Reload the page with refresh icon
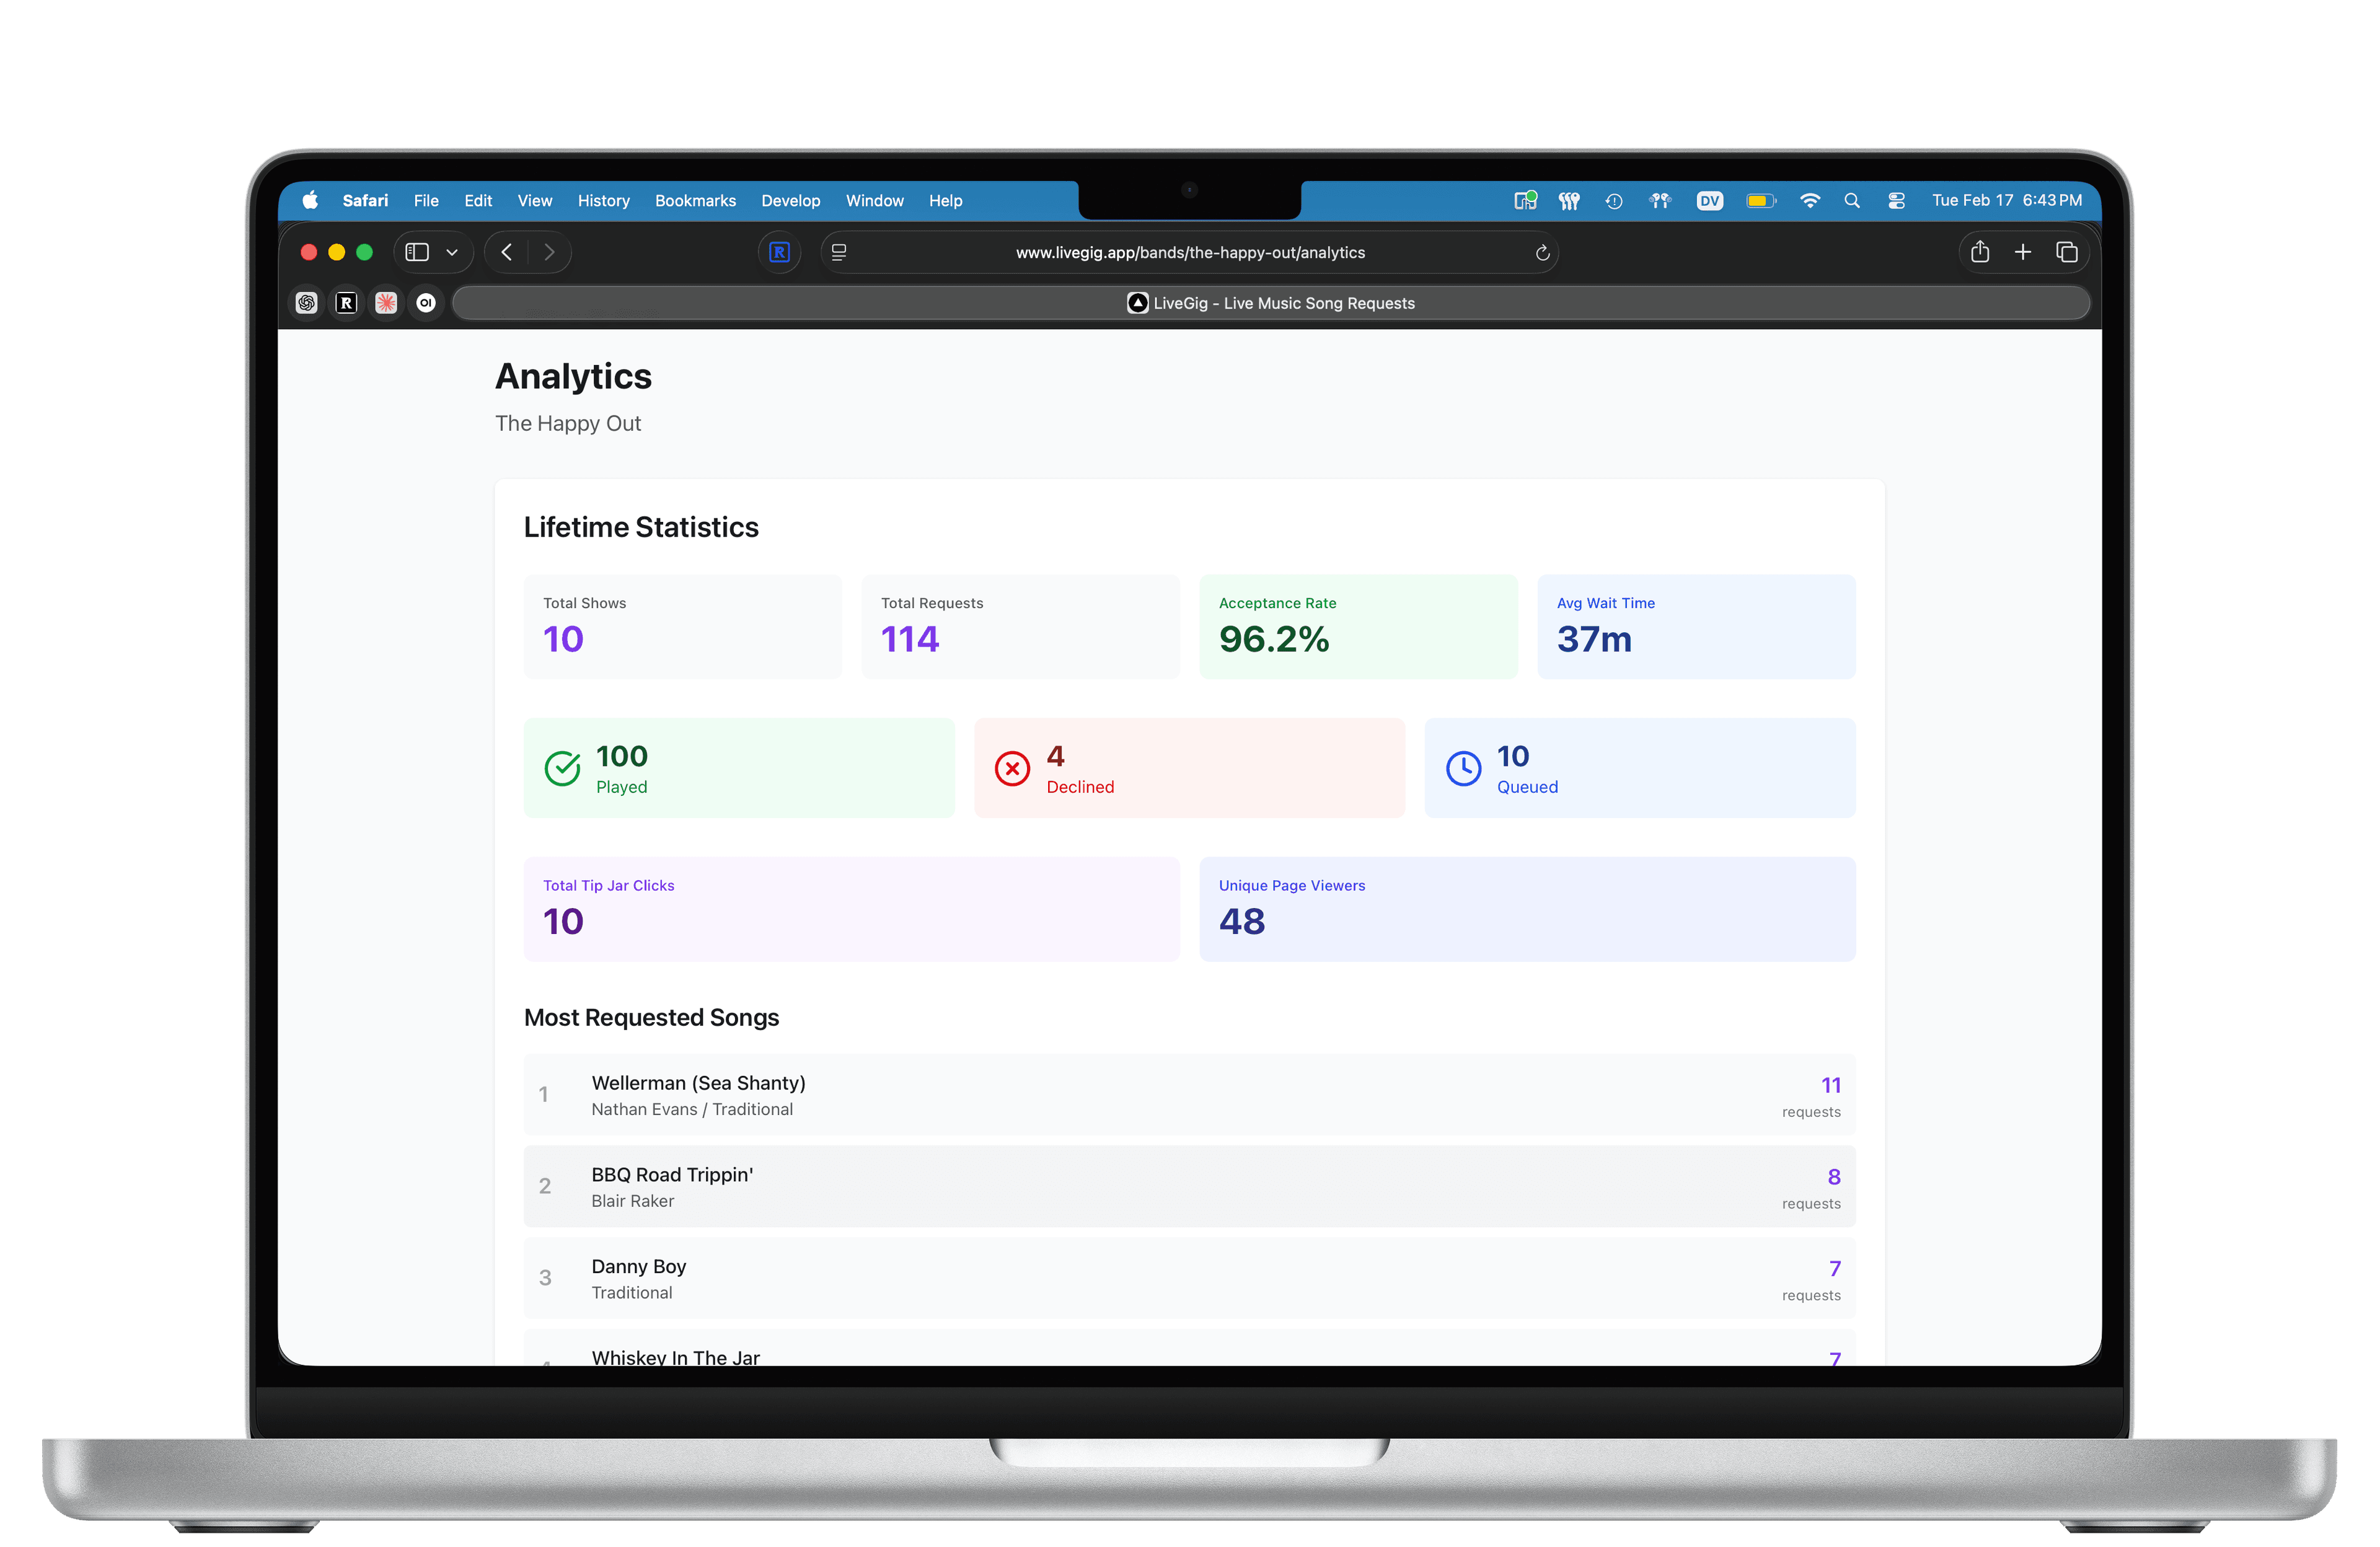 [x=1542, y=253]
